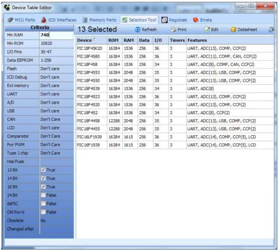Click the ICD Interfaces bug icon
The image size is (278, 250).
pyautogui.click(x=44, y=20)
